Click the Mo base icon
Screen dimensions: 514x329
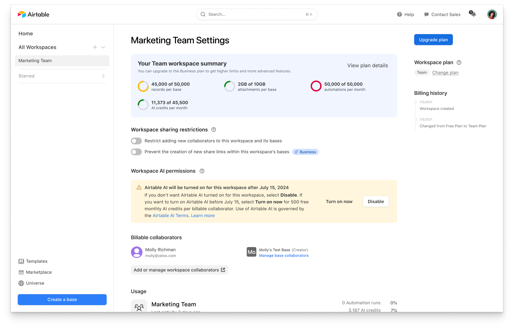[252, 252]
